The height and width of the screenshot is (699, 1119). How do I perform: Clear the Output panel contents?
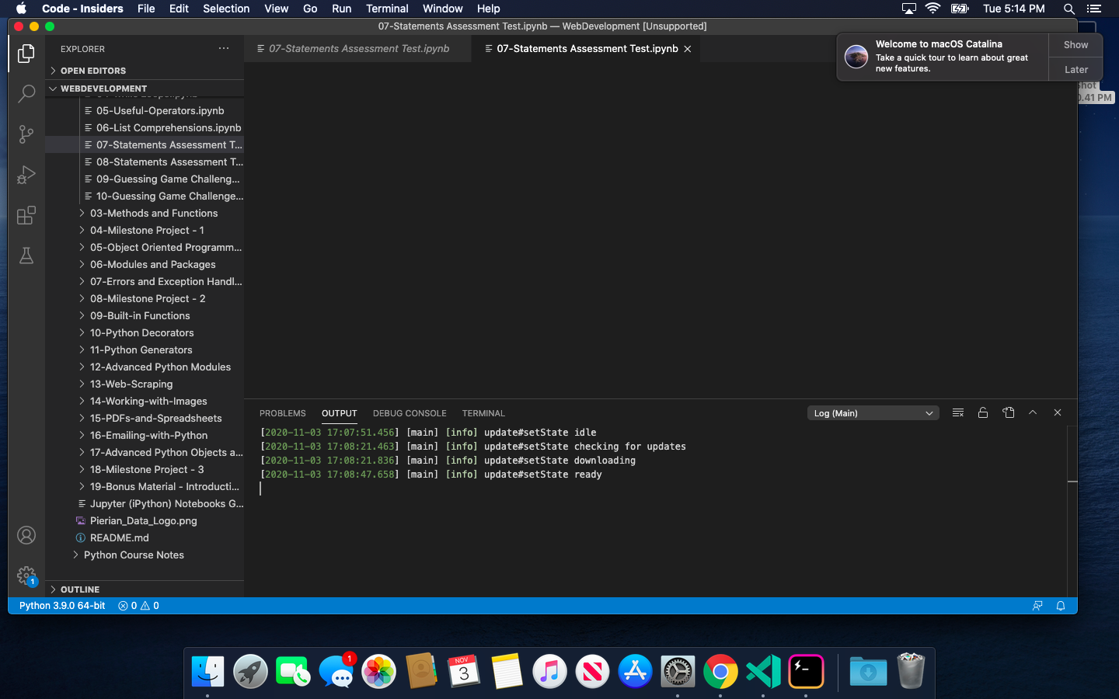coord(957,412)
